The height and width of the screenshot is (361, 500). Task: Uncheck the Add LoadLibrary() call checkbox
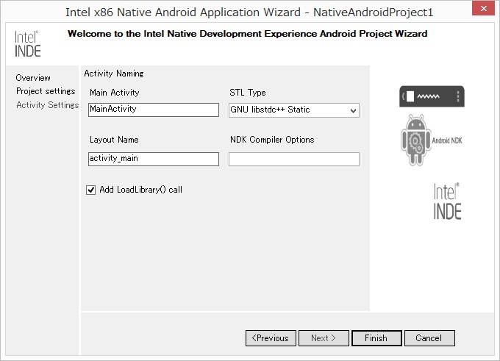91,190
